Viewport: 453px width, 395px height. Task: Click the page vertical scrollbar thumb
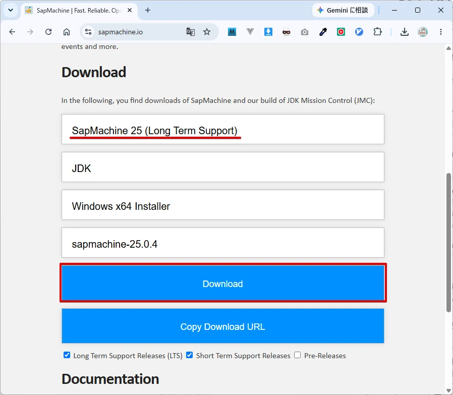click(448, 243)
